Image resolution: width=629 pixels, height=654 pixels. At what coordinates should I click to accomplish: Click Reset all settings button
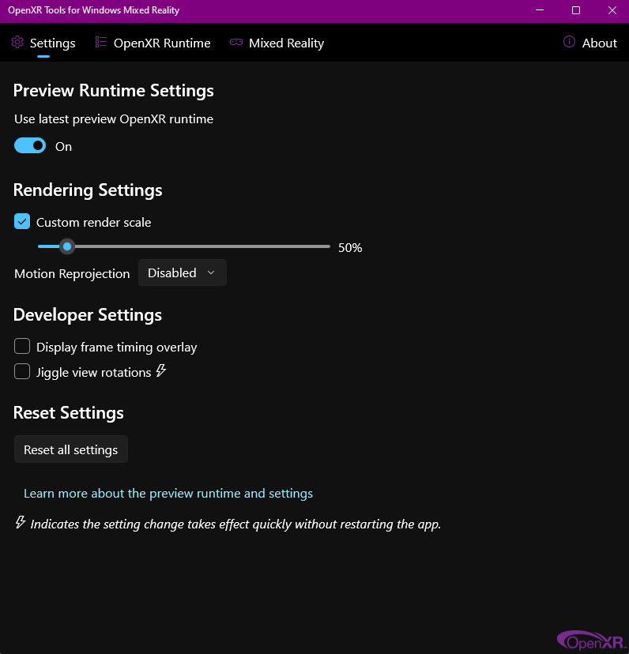click(71, 449)
